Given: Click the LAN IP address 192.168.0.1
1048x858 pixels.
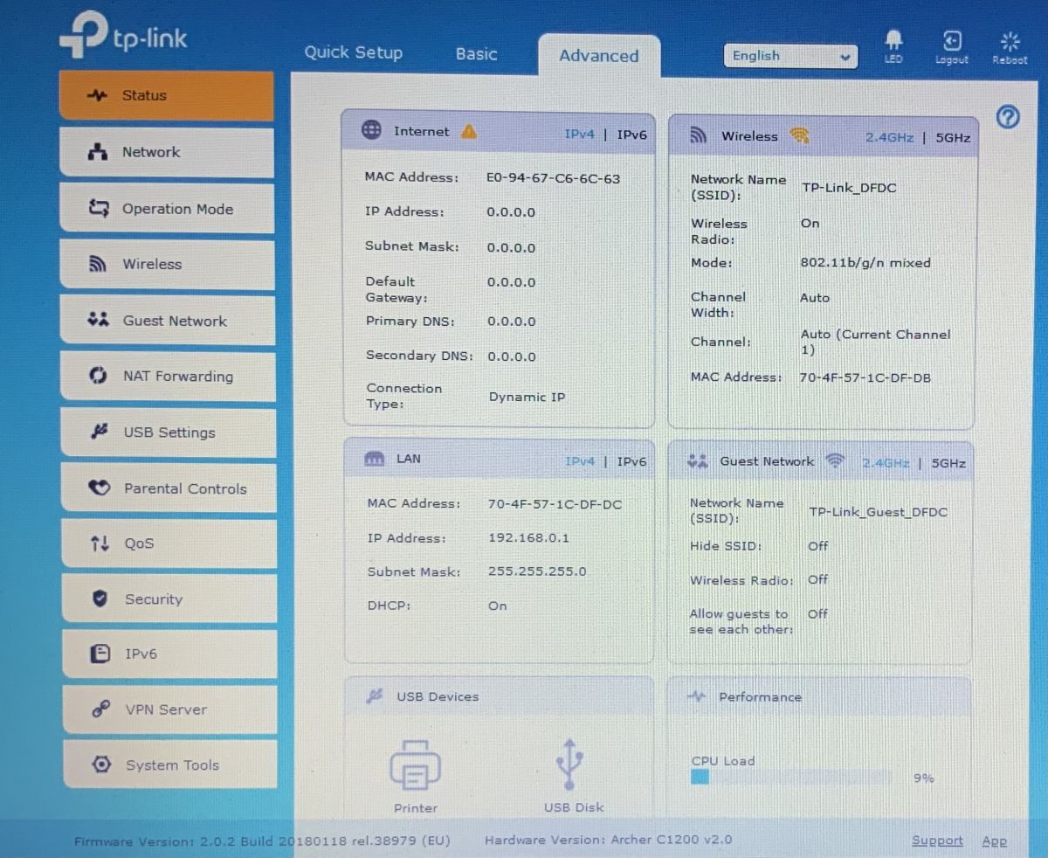Looking at the screenshot, I should (x=528, y=537).
